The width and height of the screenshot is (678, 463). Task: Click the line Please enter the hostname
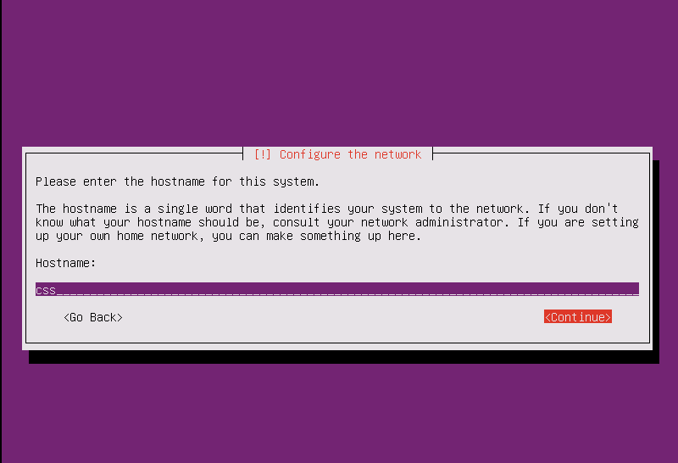point(177,181)
